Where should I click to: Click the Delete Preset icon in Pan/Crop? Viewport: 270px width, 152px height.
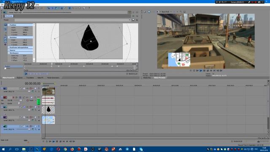pos(137,20)
